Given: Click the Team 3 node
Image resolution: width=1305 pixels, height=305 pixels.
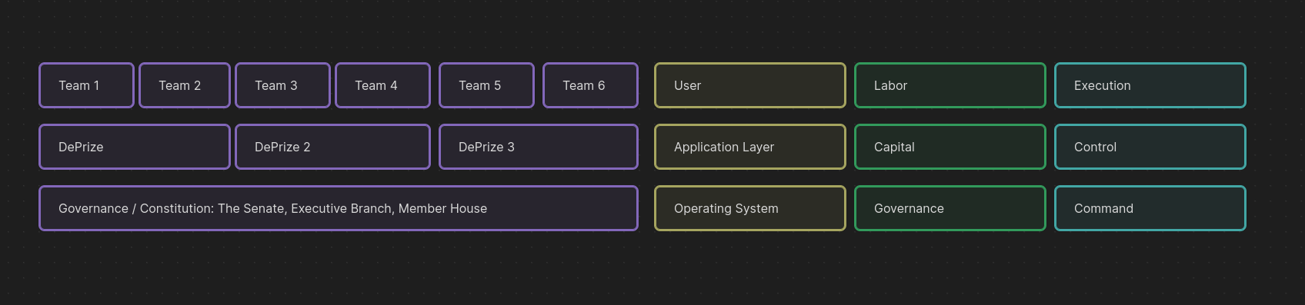Looking at the screenshot, I should click(282, 85).
